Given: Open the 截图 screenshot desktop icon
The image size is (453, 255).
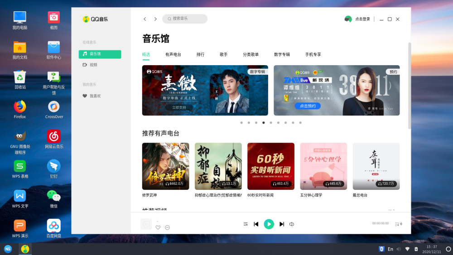Looking at the screenshot, I should pos(54,20).
